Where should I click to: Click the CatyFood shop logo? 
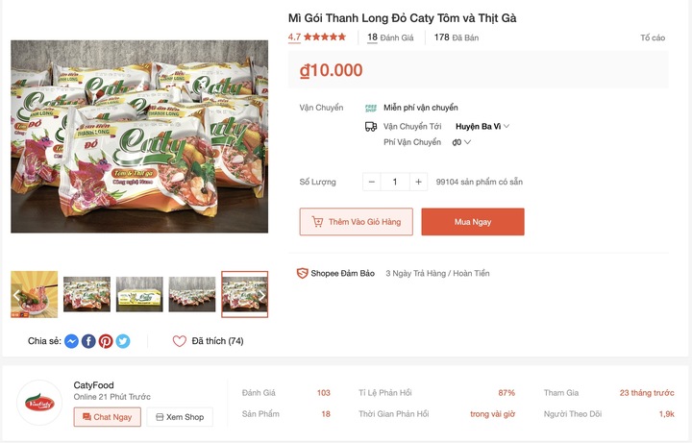click(41, 404)
